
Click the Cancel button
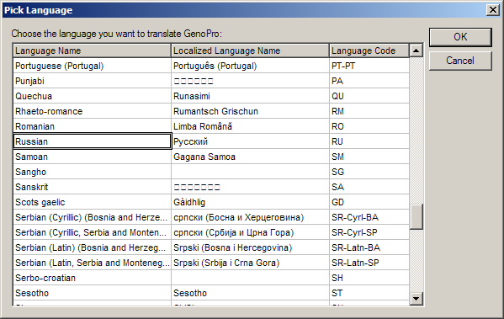point(460,61)
